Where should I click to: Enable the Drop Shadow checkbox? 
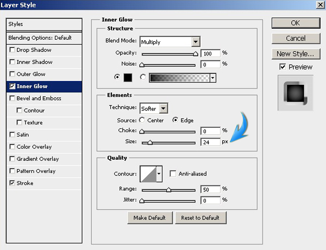click(x=12, y=50)
